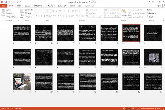The image size is (165, 110).
Task: Expand the Select dropdown in Editing
Action: click(150, 17)
